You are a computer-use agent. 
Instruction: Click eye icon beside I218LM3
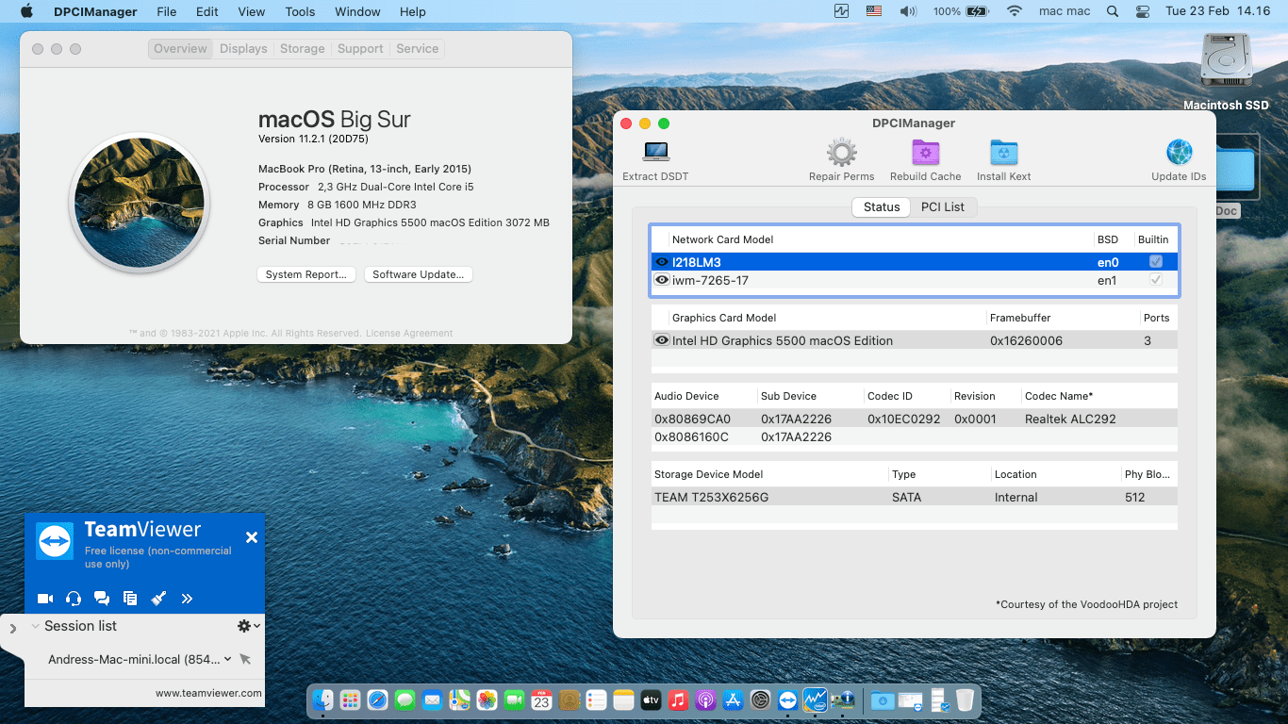(x=662, y=262)
